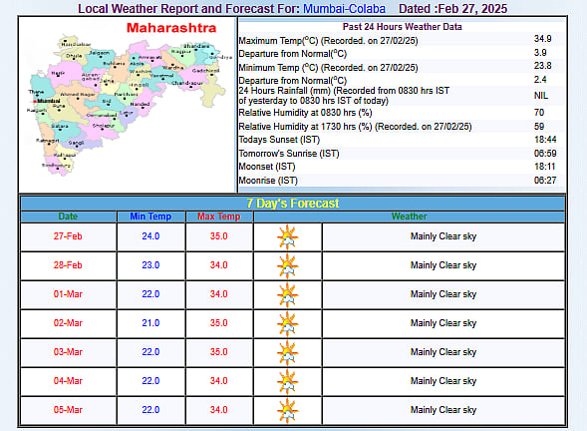Click 02-Mar min temp 21.0
The width and height of the screenshot is (587, 431).
tap(150, 323)
